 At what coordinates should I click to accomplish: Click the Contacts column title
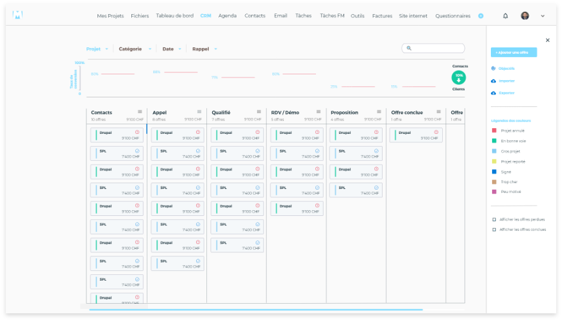click(101, 113)
